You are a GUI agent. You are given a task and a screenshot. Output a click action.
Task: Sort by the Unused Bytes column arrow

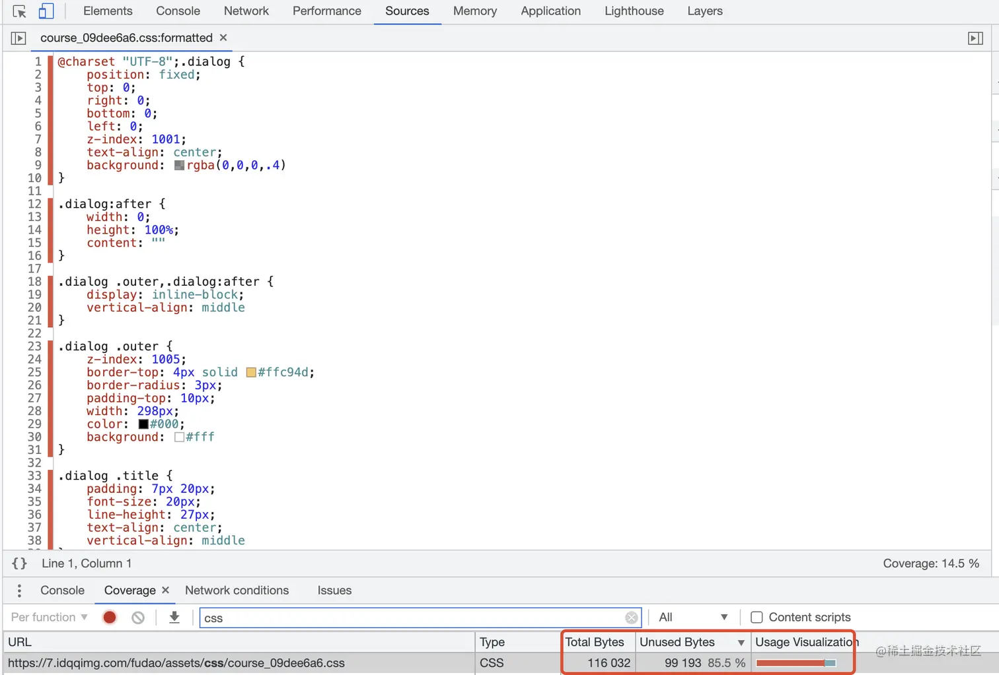click(741, 643)
